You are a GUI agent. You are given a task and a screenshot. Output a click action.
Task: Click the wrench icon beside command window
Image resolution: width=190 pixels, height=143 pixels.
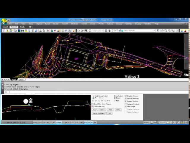2,88
